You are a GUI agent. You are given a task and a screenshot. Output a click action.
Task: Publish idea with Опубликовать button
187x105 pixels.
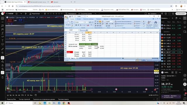click(x=181, y=14)
